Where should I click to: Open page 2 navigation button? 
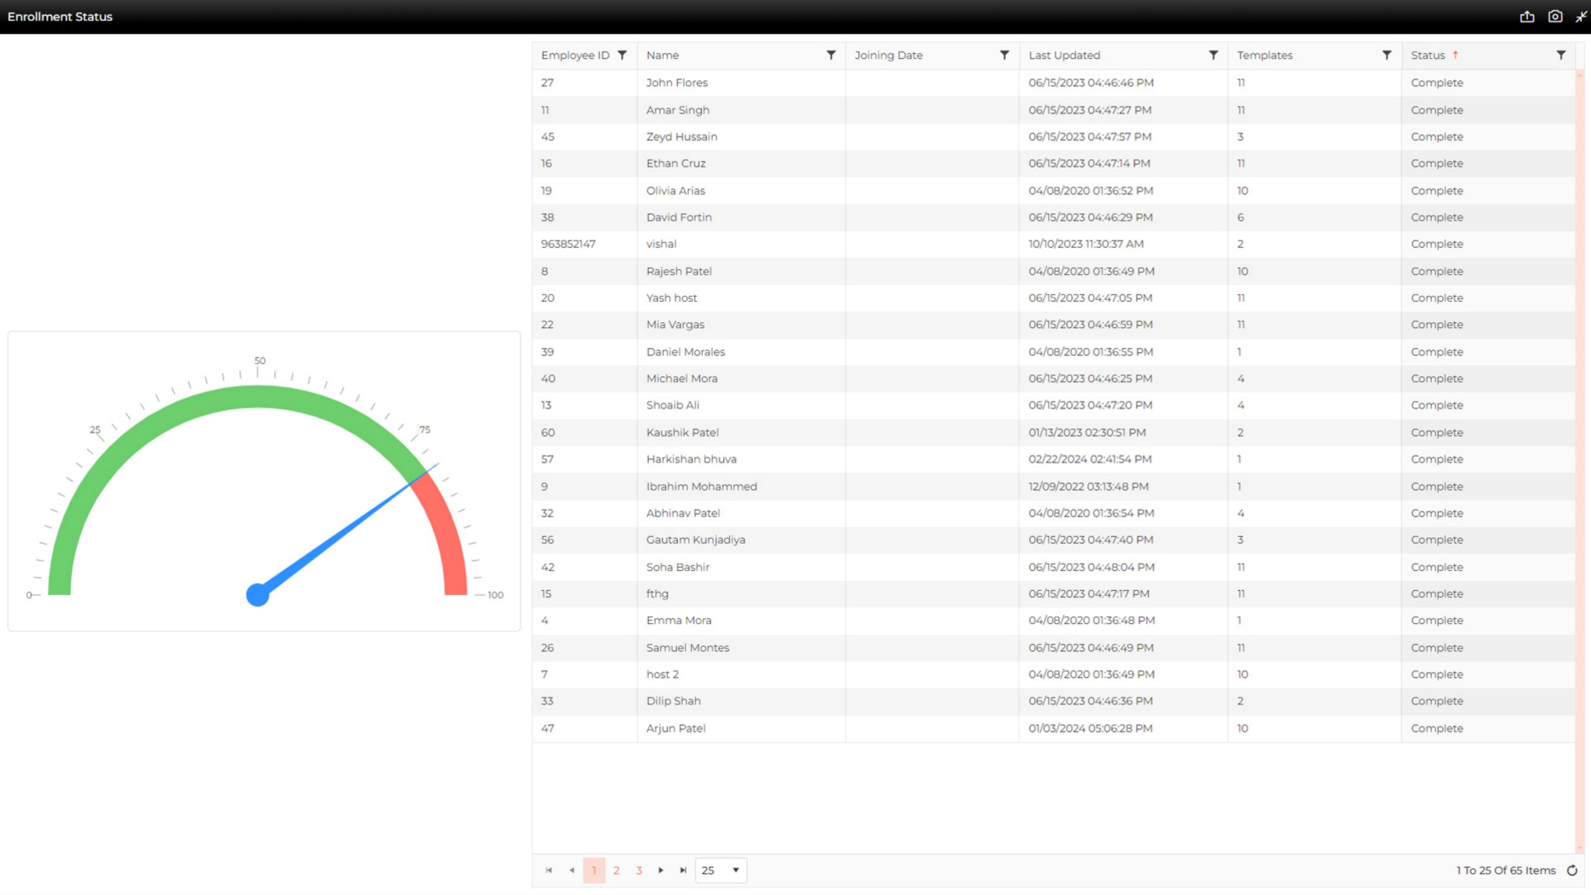click(x=617, y=870)
